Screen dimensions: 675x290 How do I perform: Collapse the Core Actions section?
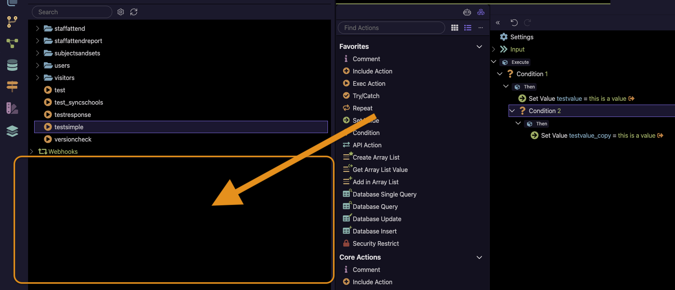point(479,257)
